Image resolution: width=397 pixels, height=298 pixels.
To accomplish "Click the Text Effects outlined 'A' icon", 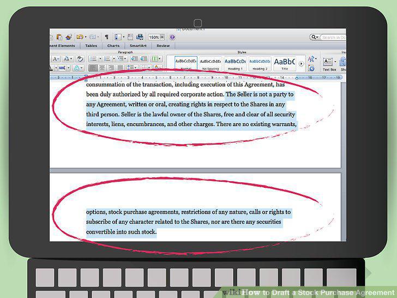I will [76, 68].
